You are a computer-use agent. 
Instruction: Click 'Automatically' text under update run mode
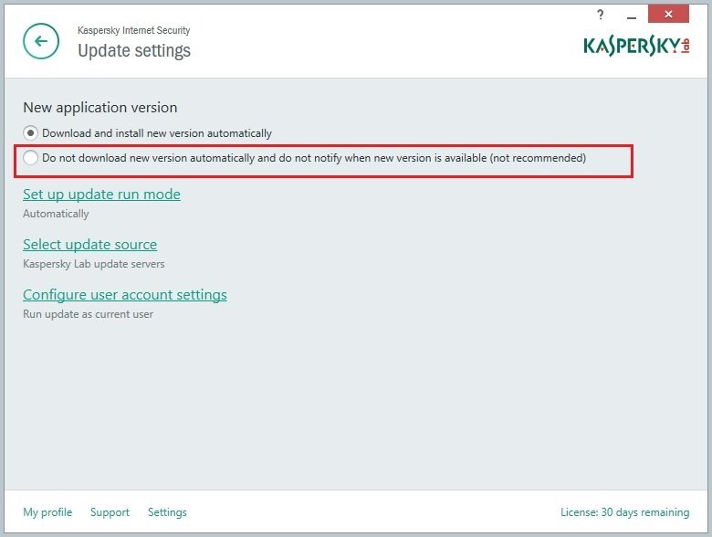(56, 214)
